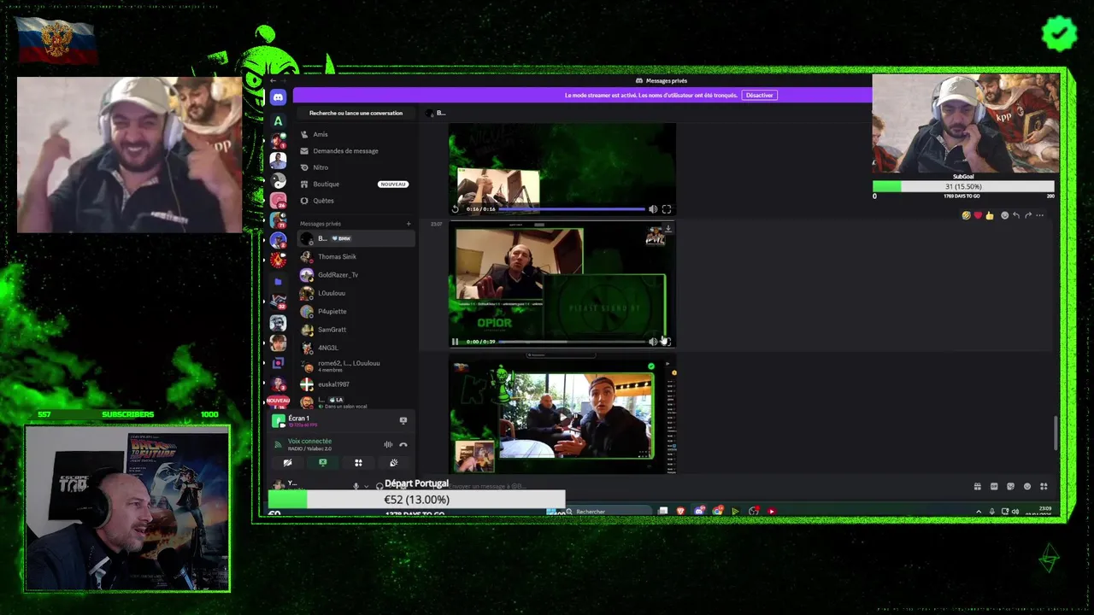The height and width of the screenshot is (615, 1094).
Task: Open add reaction emoji picker on message
Action: click(x=1005, y=215)
